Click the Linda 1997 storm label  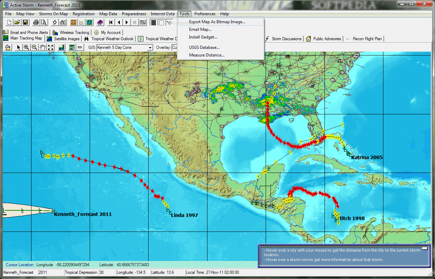click(185, 215)
